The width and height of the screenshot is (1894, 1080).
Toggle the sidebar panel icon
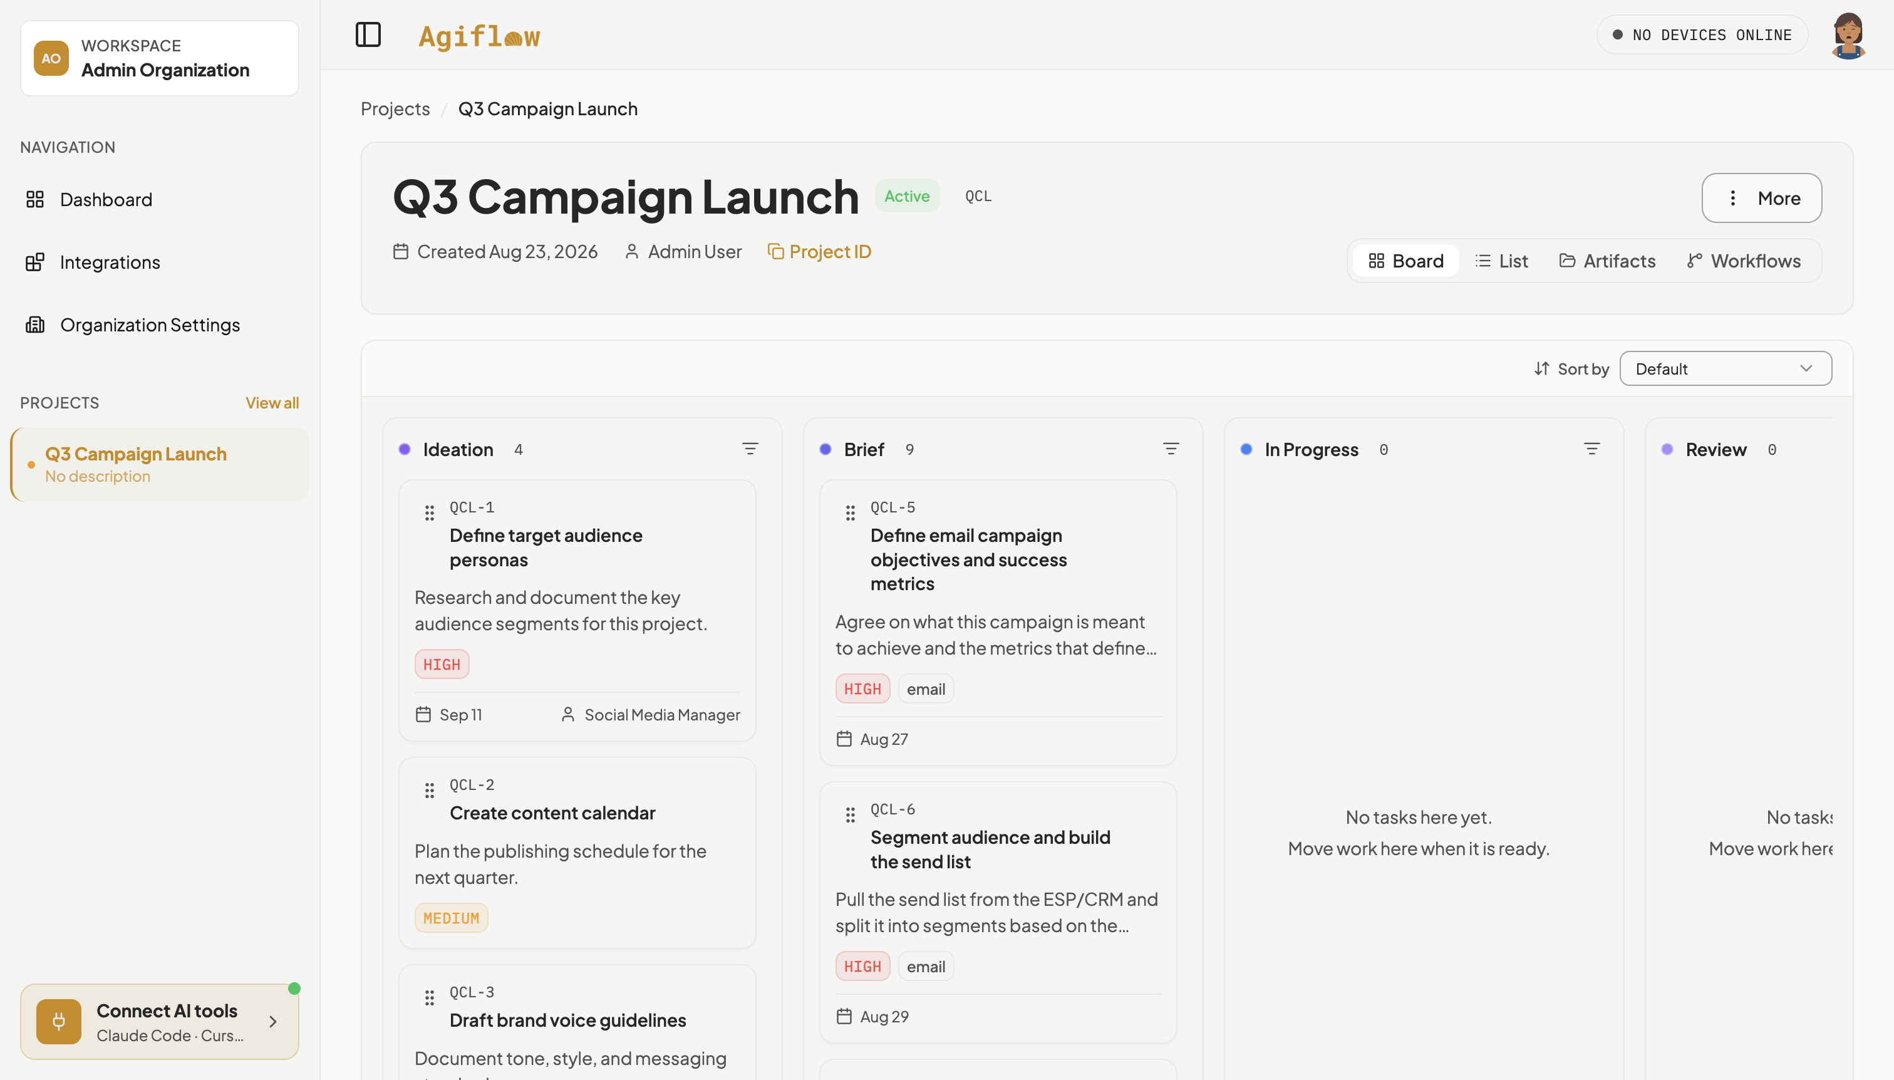pos(368,35)
